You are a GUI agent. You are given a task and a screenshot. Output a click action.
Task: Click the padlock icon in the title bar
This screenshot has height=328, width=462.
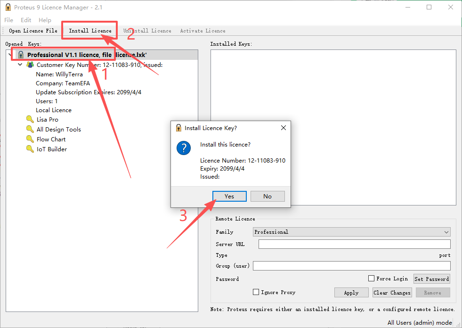tap(8, 7)
